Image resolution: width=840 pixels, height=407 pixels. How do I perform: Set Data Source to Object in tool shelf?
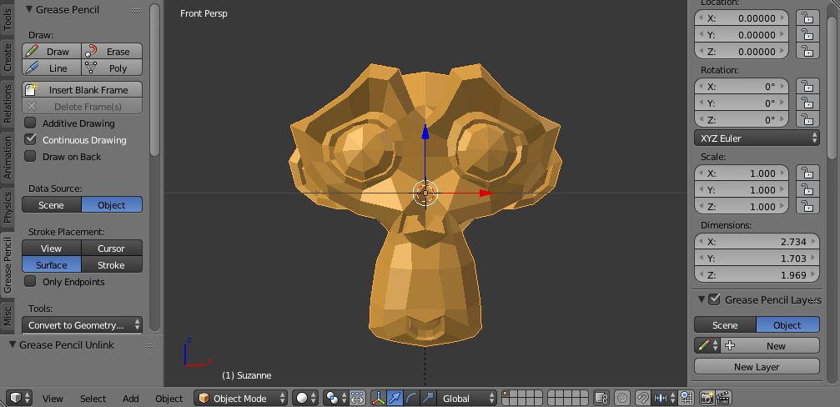coord(112,205)
